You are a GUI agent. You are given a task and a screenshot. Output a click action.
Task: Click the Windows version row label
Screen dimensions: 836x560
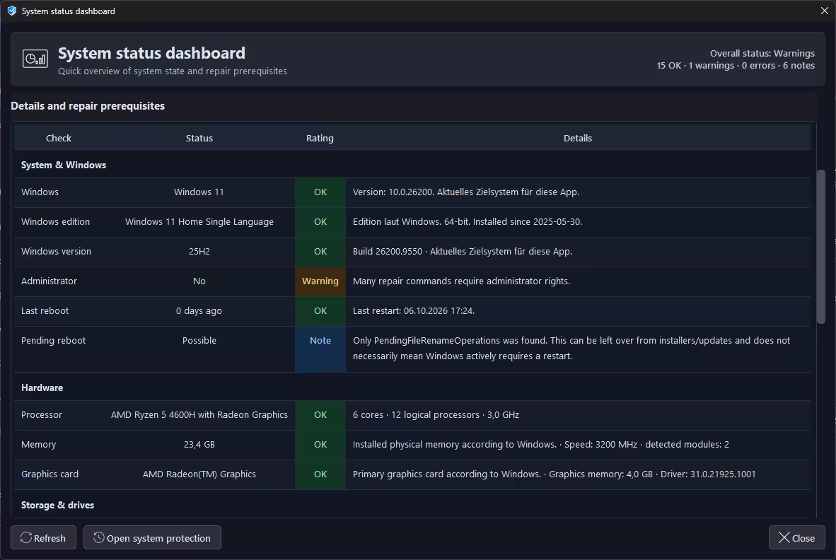(56, 252)
